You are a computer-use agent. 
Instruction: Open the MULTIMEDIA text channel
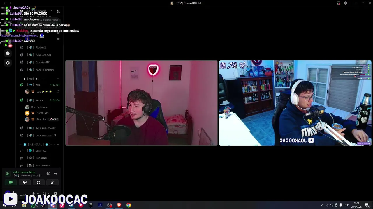coord(40,165)
